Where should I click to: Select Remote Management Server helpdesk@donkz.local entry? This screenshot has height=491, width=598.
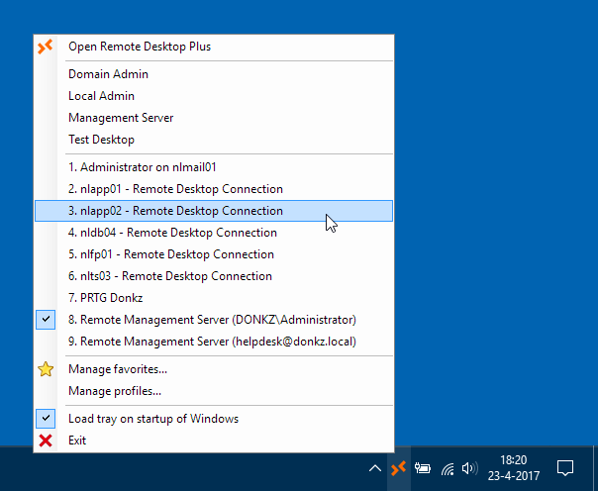point(214,342)
